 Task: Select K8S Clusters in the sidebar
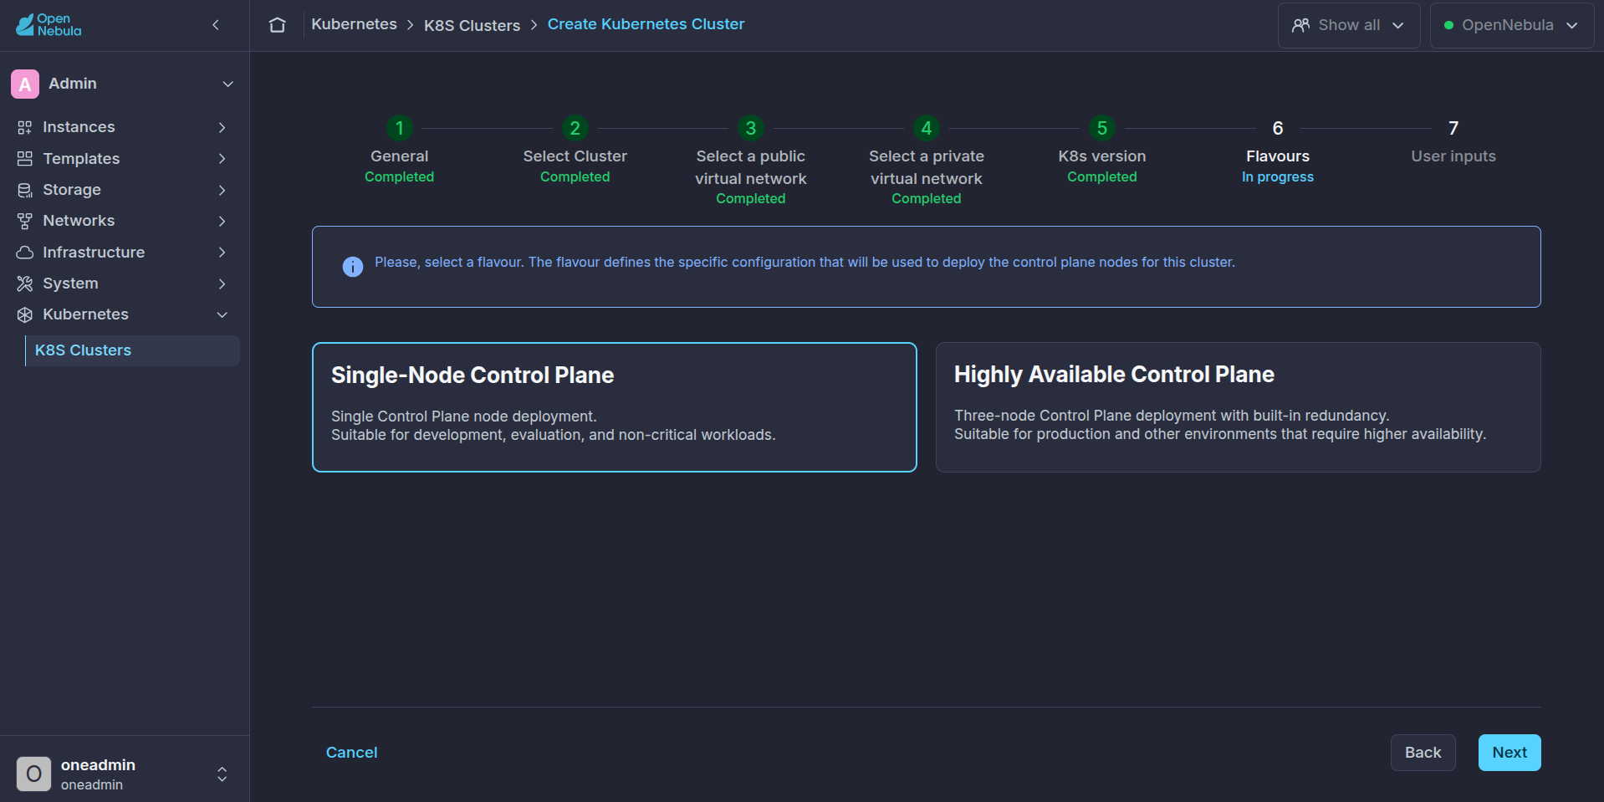point(132,350)
